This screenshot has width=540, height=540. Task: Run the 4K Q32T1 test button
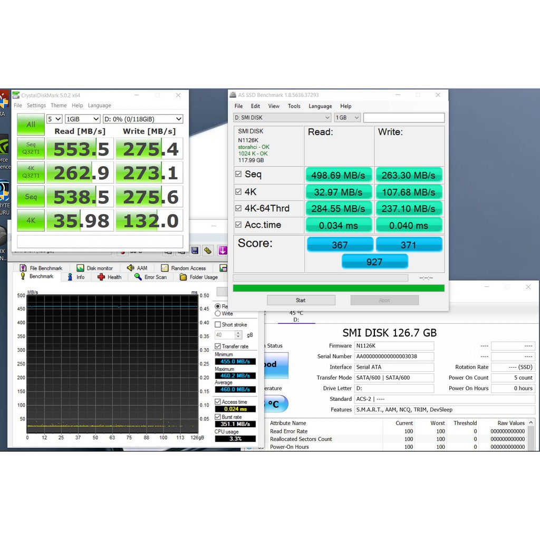31,172
